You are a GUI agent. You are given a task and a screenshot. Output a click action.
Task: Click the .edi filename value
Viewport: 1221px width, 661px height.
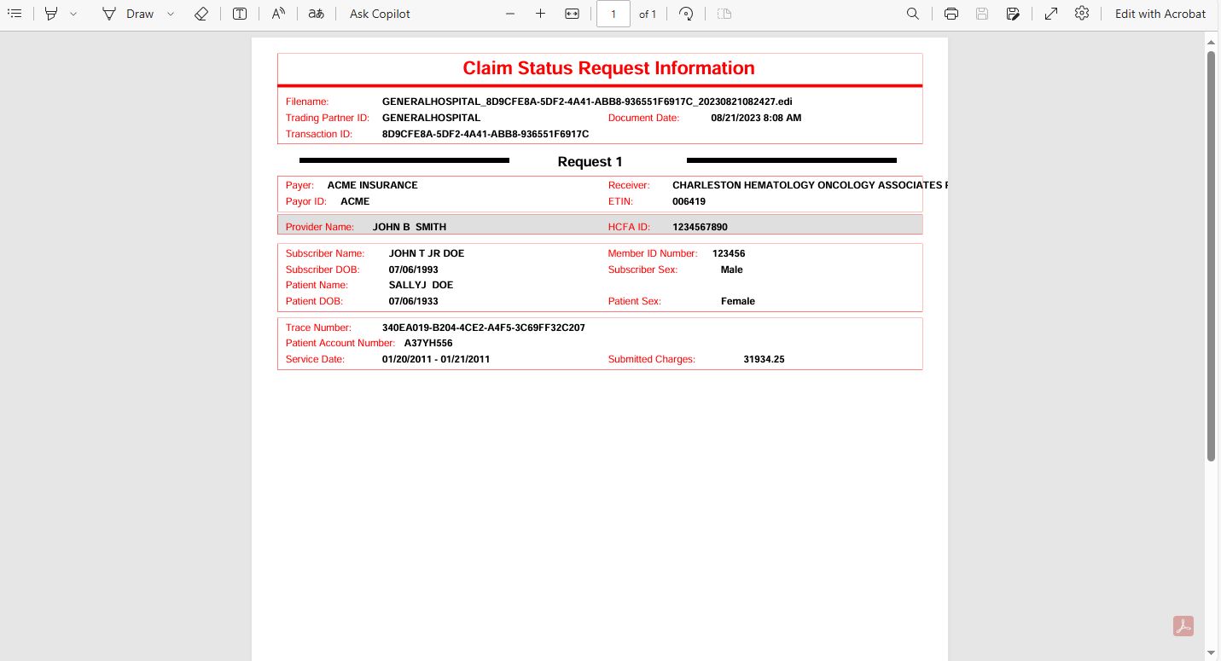coord(587,101)
